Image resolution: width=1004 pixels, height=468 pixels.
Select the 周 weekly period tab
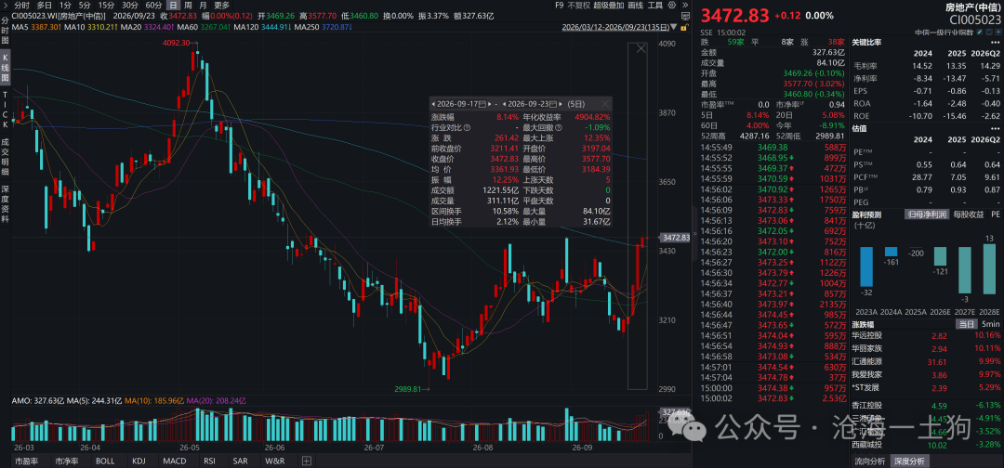(189, 5)
